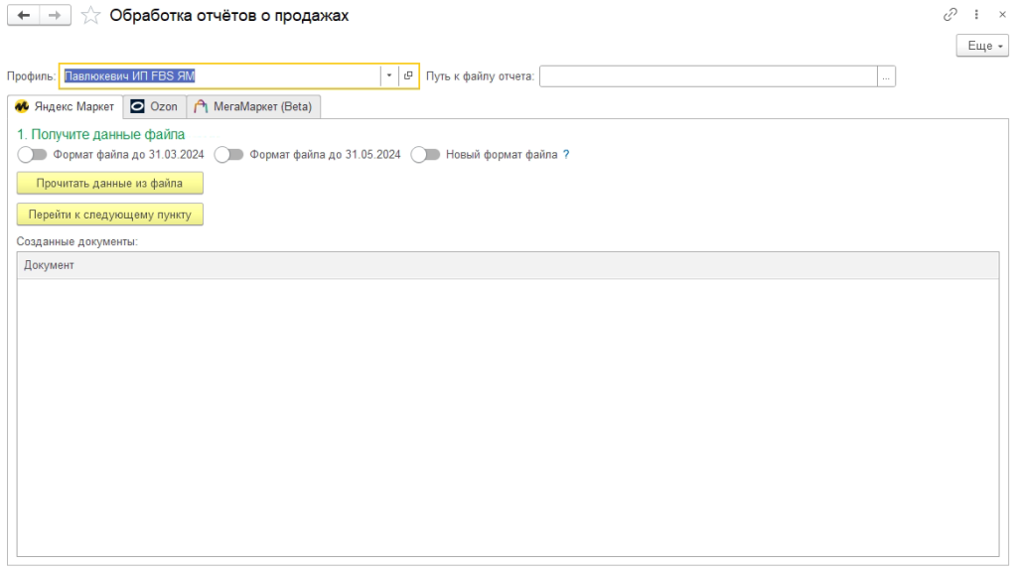The height and width of the screenshot is (570, 1017).
Task: Browse for report file with ellipsis button
Action: click(x=886, y=76)
